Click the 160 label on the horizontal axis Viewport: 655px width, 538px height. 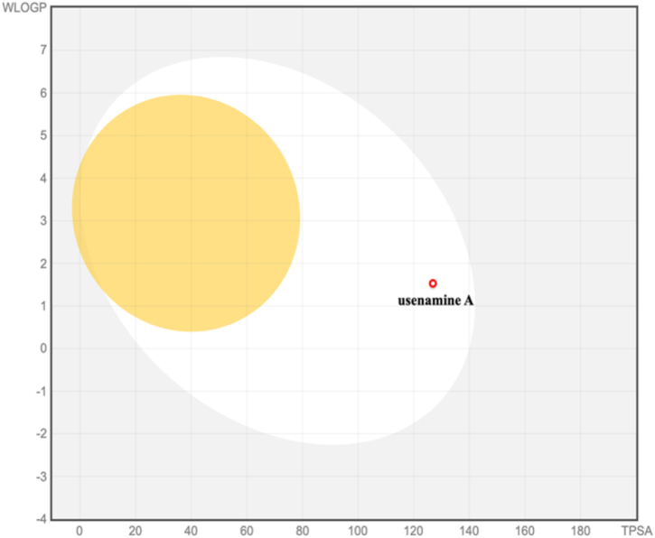click(524, 530)
